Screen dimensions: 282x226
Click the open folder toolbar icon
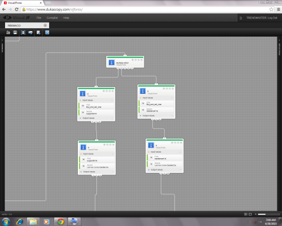8,32
